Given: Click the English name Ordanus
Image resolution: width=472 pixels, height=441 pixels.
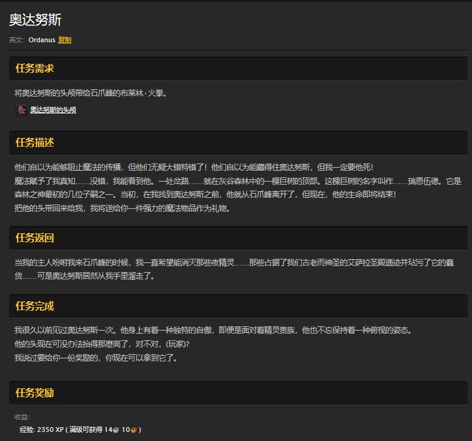Looking at the screenshot, I should point(41,40).
